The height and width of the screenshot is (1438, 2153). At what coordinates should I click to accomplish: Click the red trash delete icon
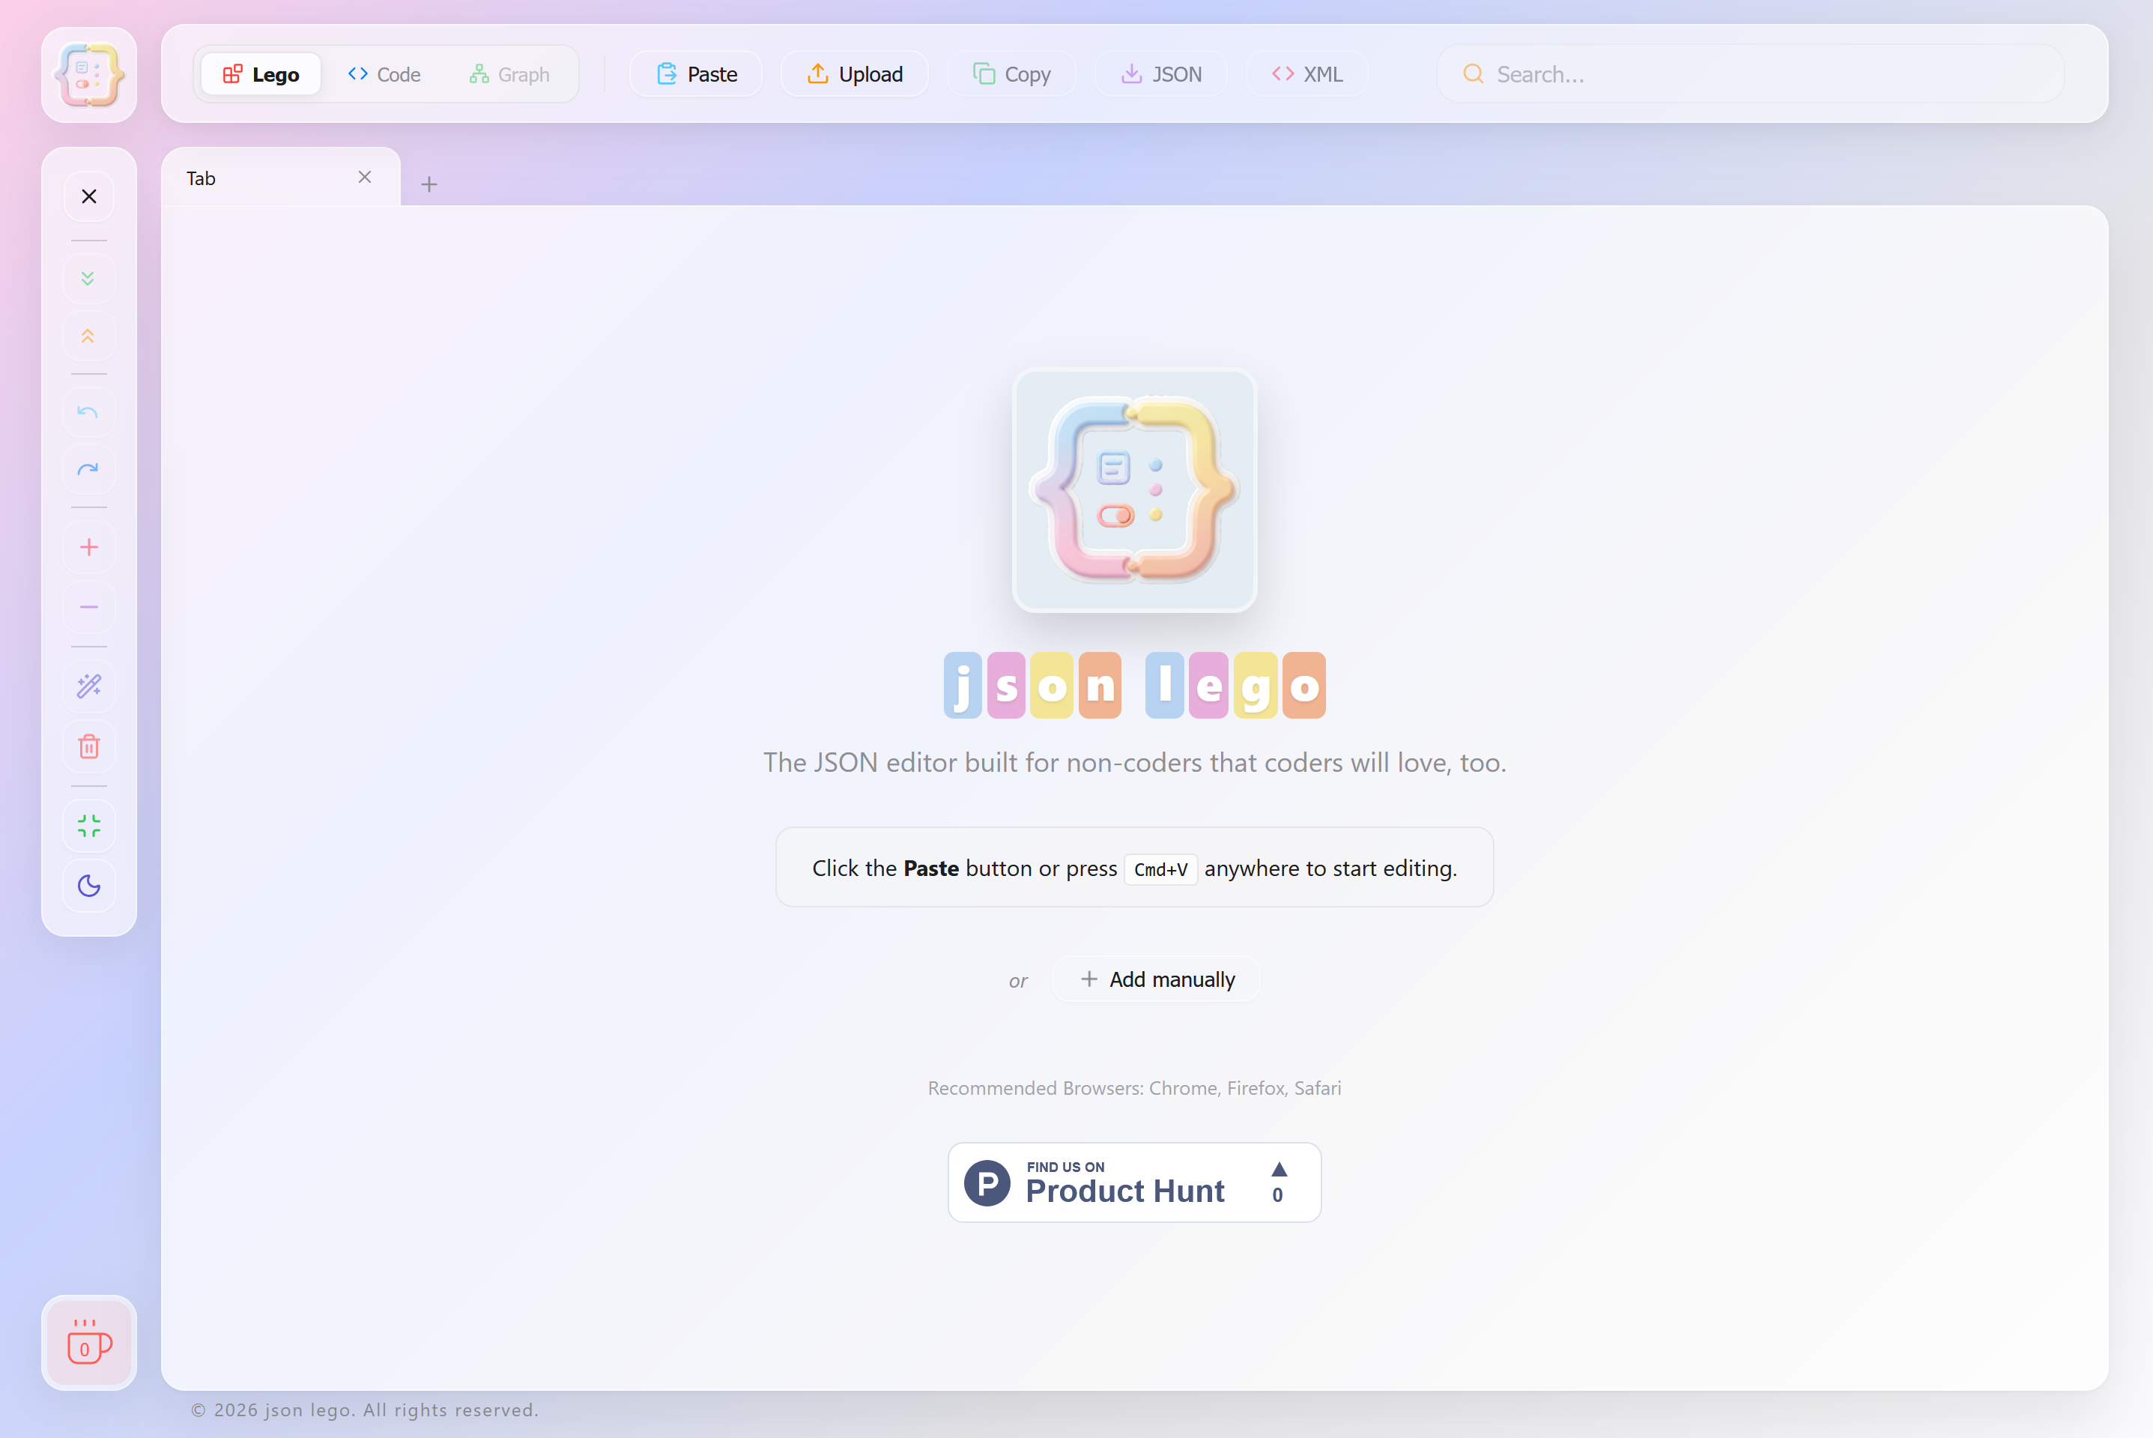pyautogui.click(x=89, y=746)
